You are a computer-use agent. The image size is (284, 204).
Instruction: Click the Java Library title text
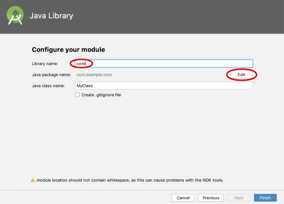tap(52, 16)
